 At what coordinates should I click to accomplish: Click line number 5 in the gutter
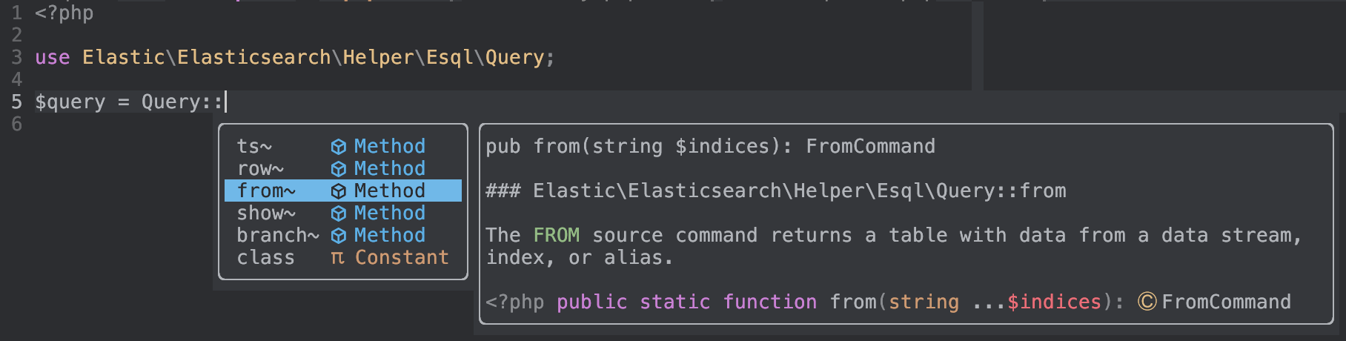16,102
